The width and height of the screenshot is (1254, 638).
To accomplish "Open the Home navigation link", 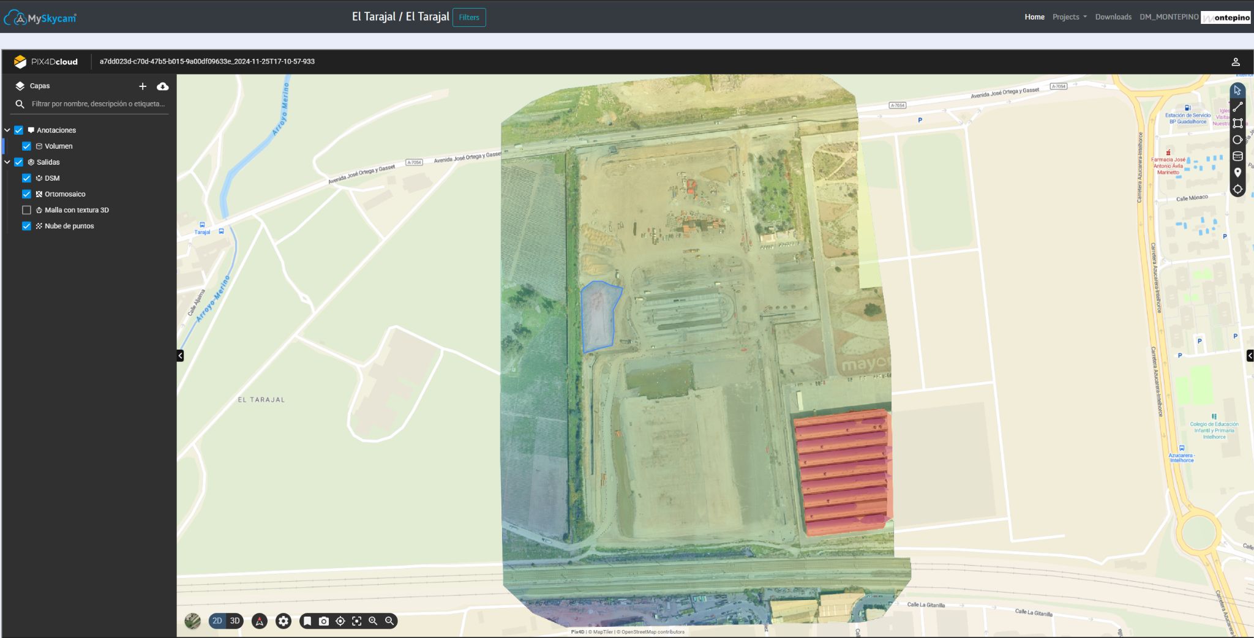I will pos(1034,17).
